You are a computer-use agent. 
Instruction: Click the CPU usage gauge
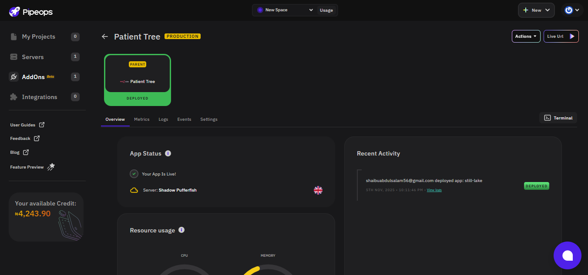point(185,269)
